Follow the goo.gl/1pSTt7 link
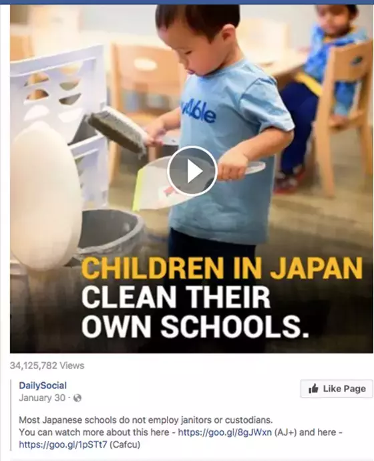 tap(63, 444)
